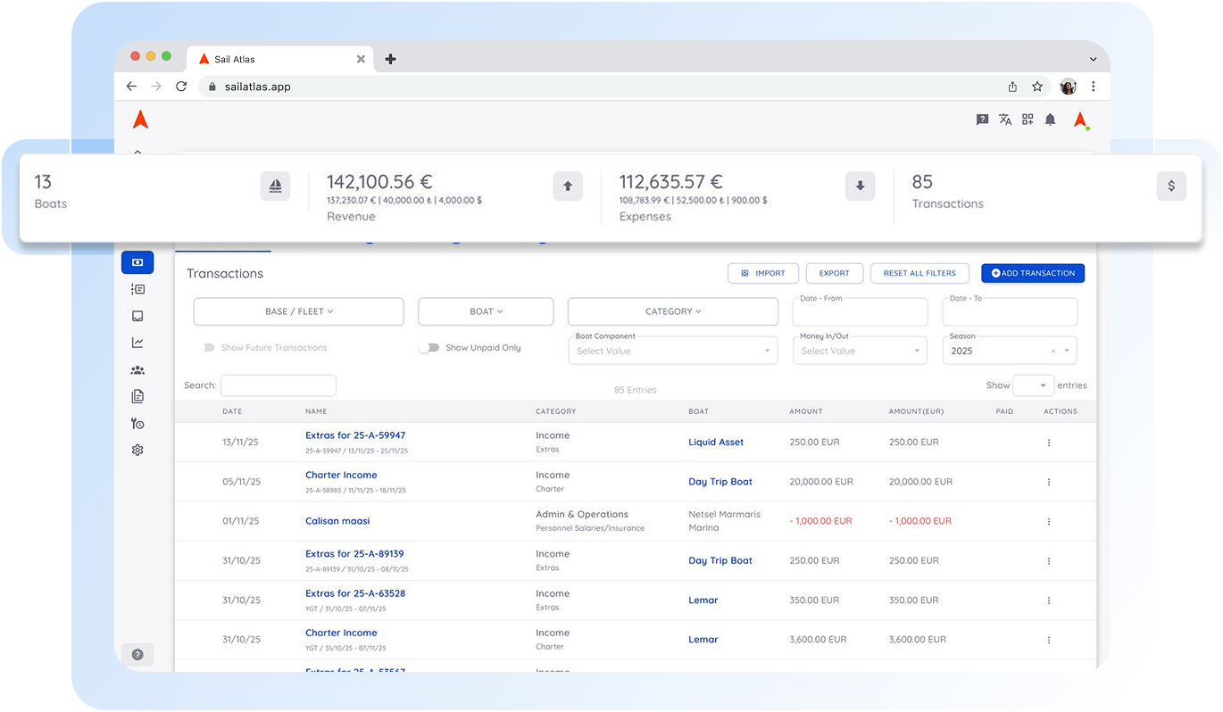Screen dimensions: 1223x712
Task: Open a new browser tab
Action: click(x=390, y=59)
